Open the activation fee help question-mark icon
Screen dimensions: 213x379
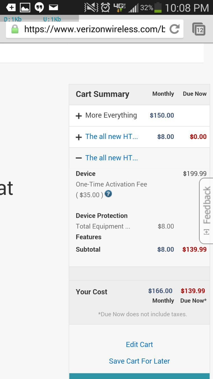pyautogui.click(x=108, y=194)
